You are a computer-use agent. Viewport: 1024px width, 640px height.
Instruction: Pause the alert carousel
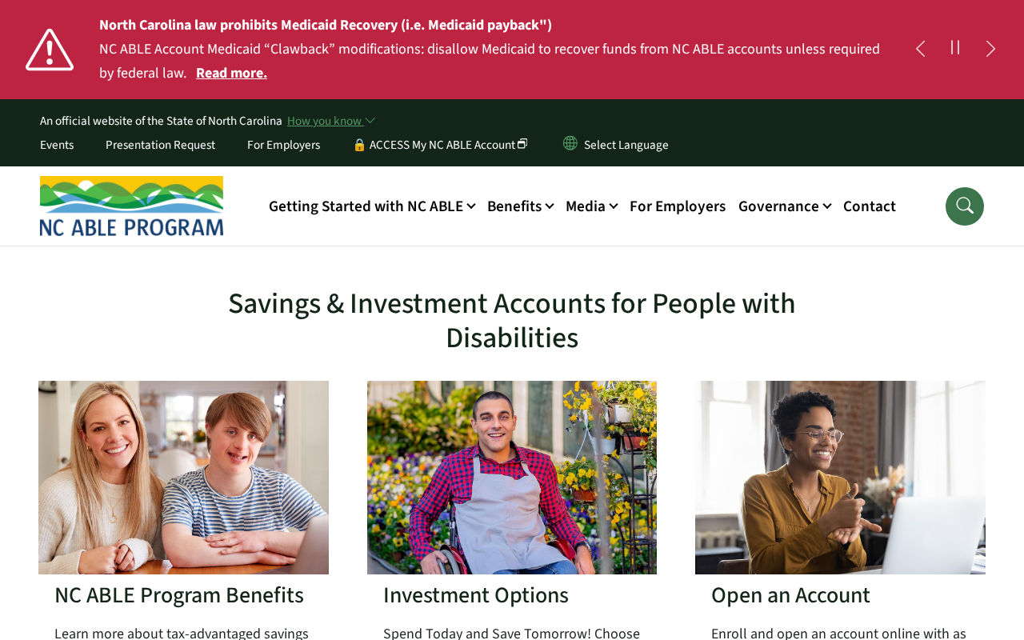[x=955, y=48]
